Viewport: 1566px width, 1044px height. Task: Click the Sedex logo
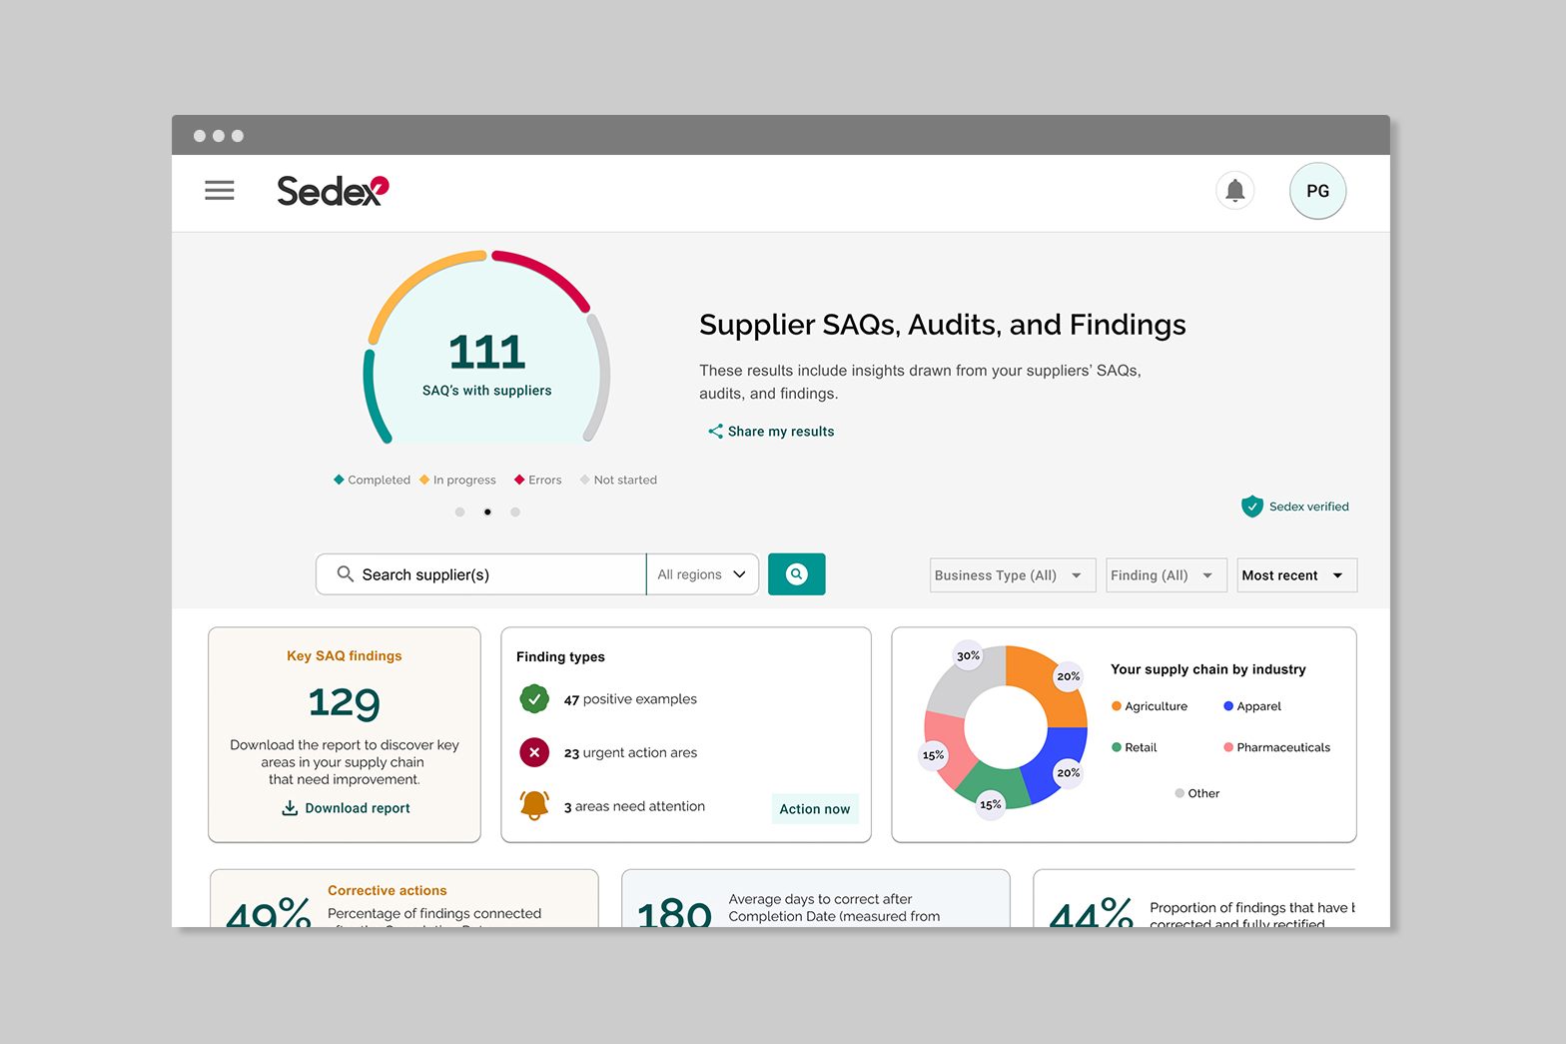[x=332, y=191]
